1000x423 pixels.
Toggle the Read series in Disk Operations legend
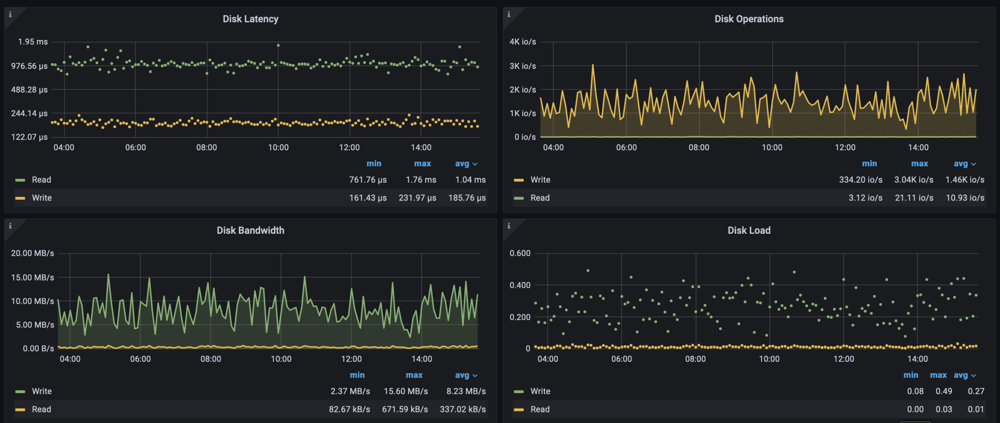click(539, 197)
